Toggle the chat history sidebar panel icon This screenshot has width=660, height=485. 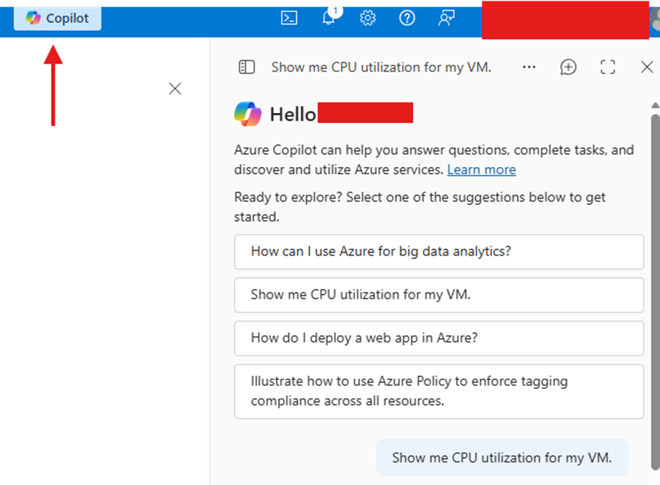[246, 67]
